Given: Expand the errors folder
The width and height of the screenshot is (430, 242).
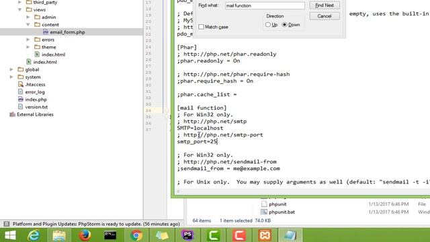Looking at the screenshot, I should coord(28,40).
